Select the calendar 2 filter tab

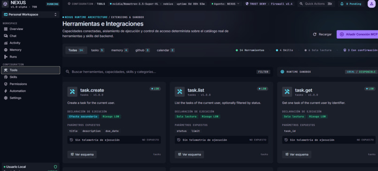[x=166, y=50]
